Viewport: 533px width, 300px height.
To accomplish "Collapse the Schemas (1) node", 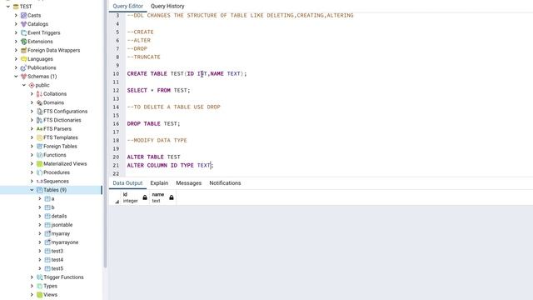I will pos(16,77).
